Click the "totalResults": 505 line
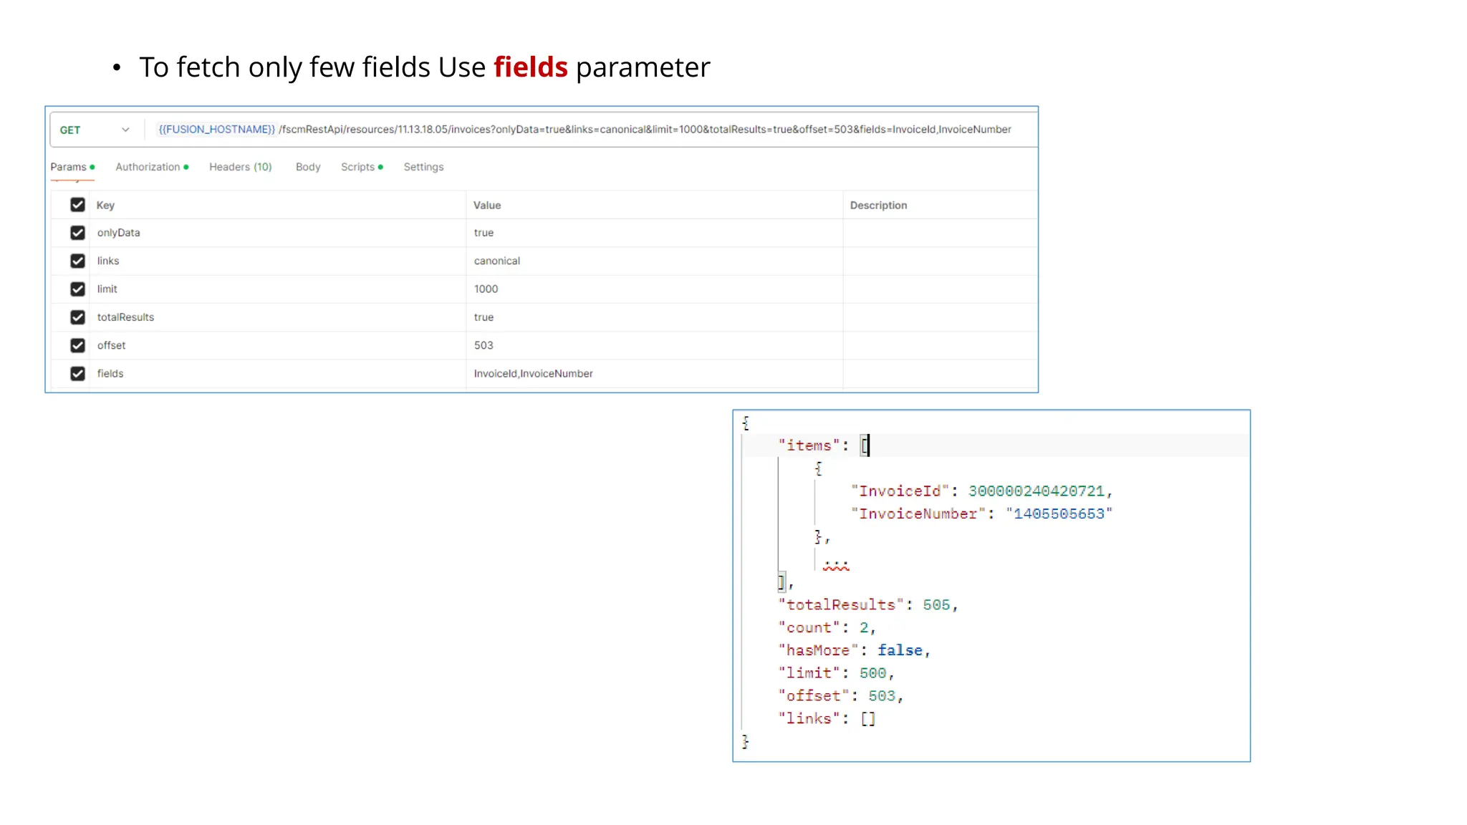The height and width of the screenshot is (825, 1467). click(868, 605)
